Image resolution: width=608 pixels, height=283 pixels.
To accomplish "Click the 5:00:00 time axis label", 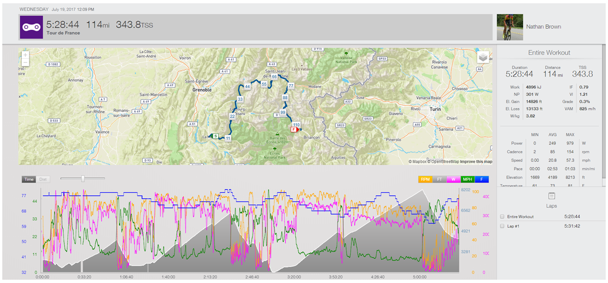I will coord(420,277).
